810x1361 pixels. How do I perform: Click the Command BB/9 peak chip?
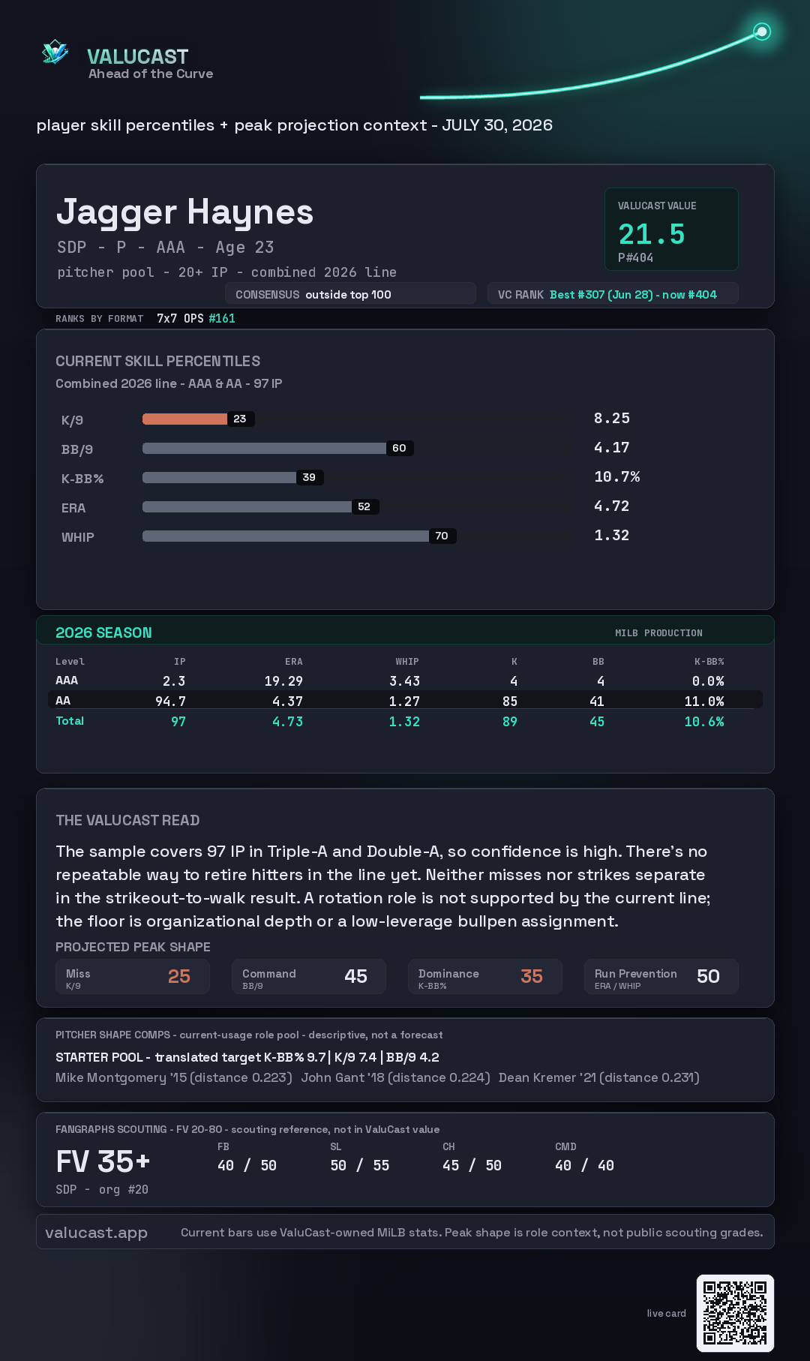pos(309,977)
